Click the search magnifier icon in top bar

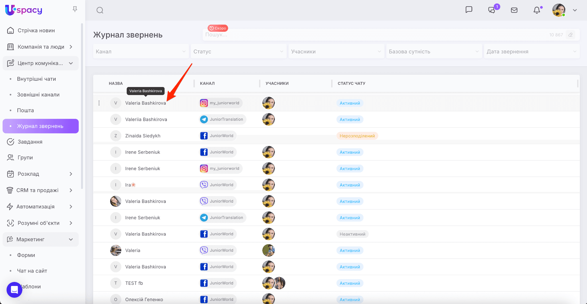(100, 10)
